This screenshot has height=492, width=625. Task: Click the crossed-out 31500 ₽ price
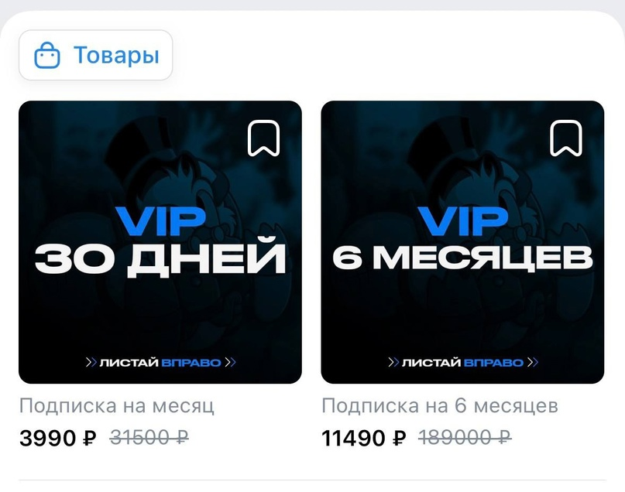click(149, 439)
